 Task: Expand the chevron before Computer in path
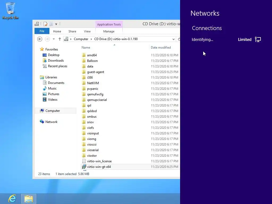tap(71, 39)
